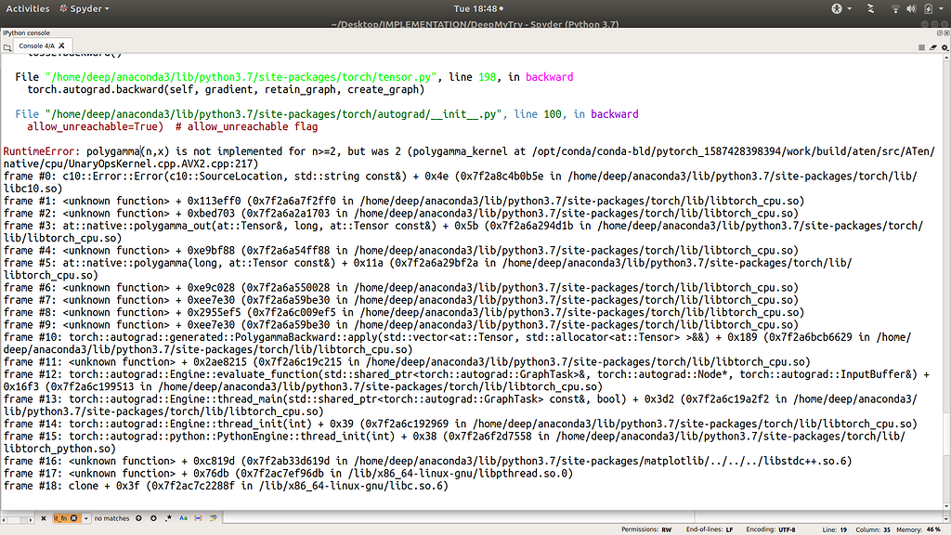Open the search history dropdown arrow

(x=87, y=517)
